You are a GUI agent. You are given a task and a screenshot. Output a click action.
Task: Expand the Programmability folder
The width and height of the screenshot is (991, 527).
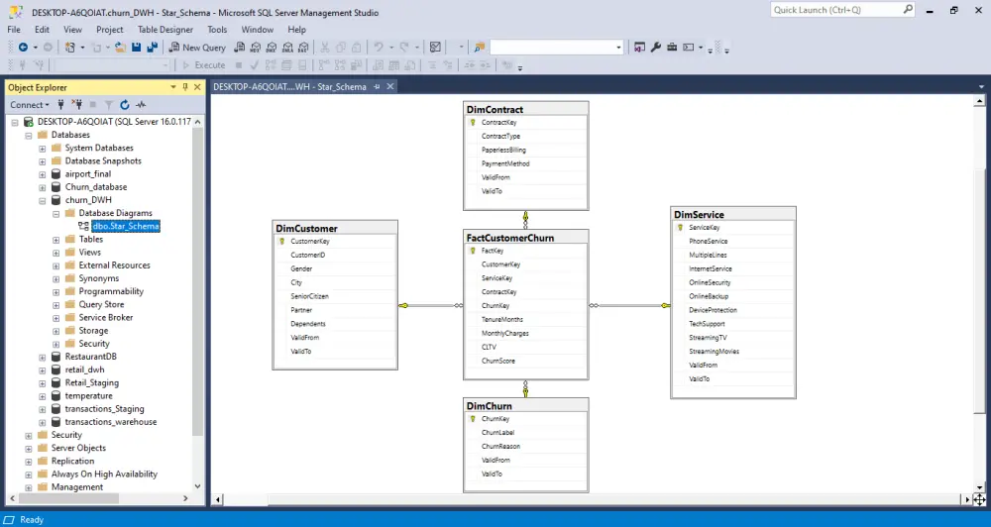tap(56, 292)
